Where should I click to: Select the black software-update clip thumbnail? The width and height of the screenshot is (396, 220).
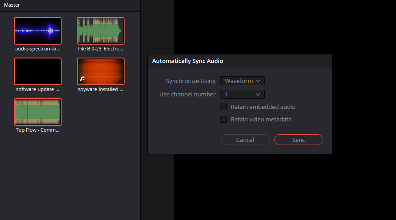click(x=38, y=71)
